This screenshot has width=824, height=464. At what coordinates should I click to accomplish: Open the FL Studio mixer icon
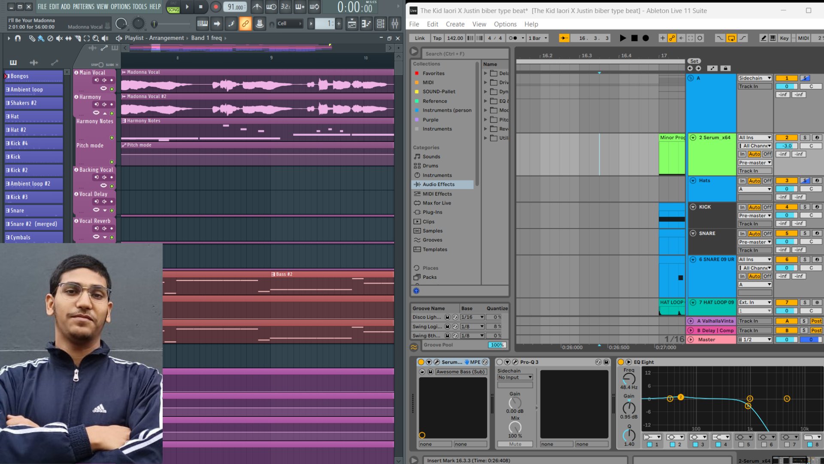394,24
